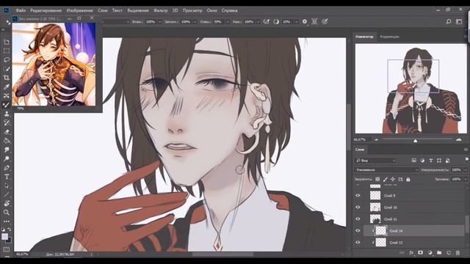The width and height of the screenshot is (470, 264).
Task: Toggle Quick Mask mode button
Action: [x=7, y=249]
